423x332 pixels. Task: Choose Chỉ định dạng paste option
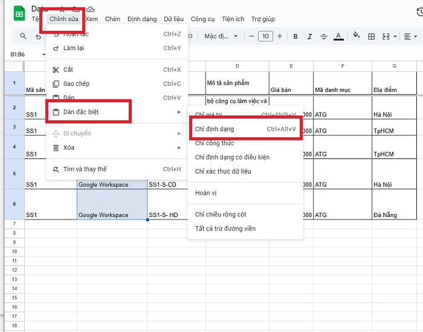pyautogui.click(x=215, y=129)
